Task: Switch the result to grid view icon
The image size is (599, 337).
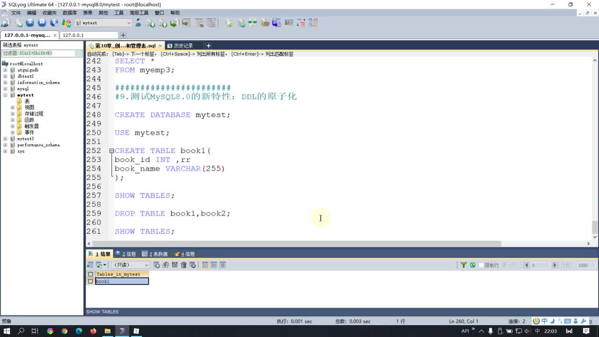Action: 205,265
